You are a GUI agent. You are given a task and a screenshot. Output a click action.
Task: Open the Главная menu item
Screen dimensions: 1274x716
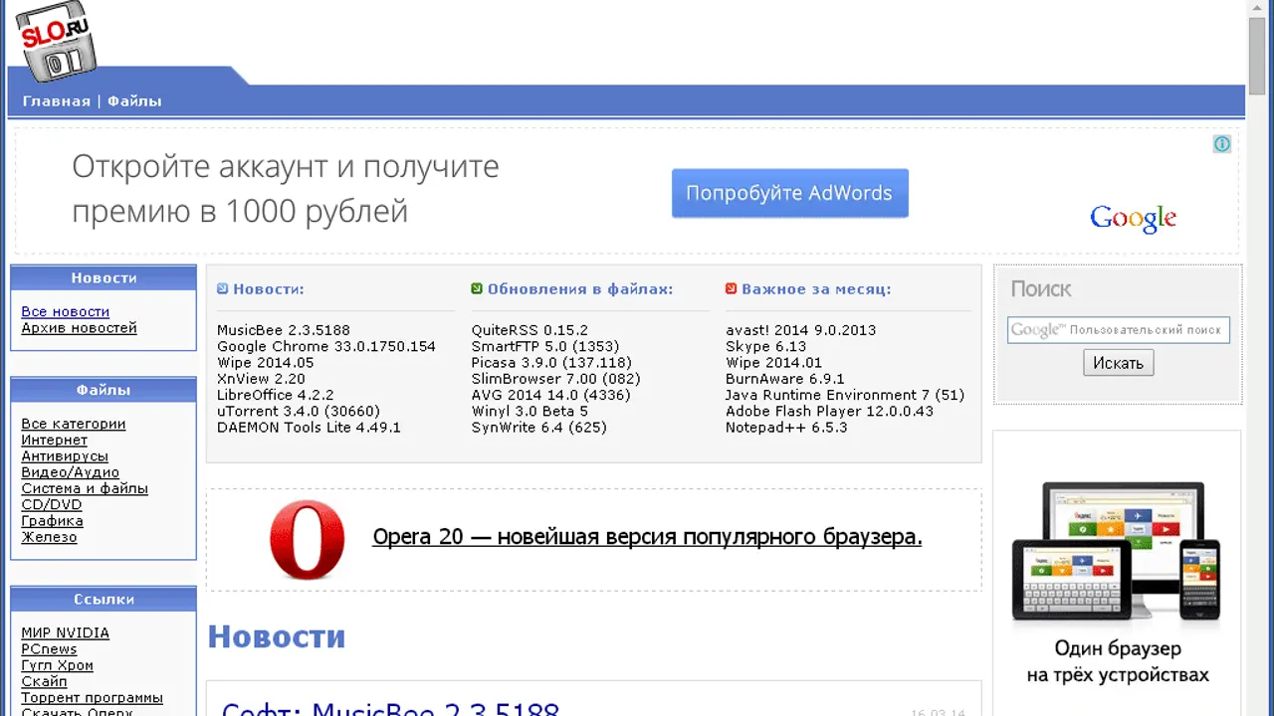coord(56,101)
